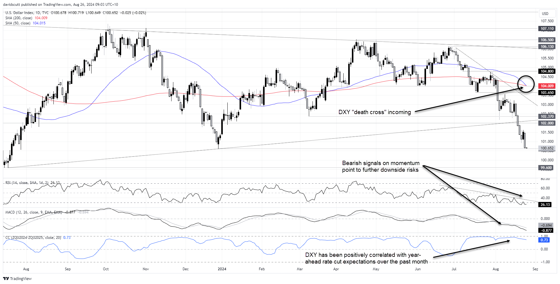Viewport: 560px width, 284px height.
Task: Click the Nov label on time axis
Action: pos(146,269)
